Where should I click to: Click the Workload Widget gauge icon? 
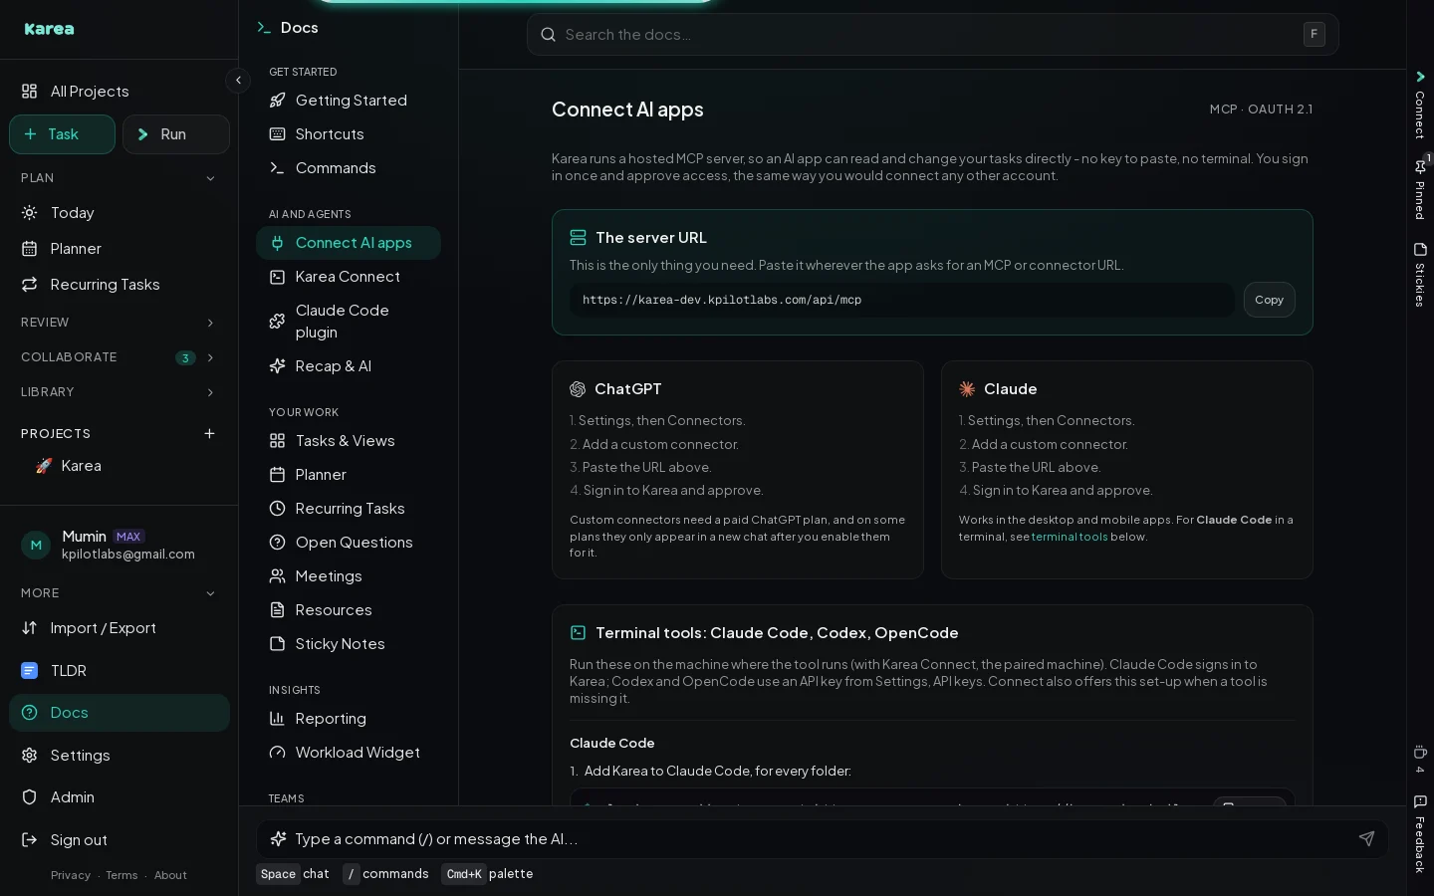coord(278,753)
